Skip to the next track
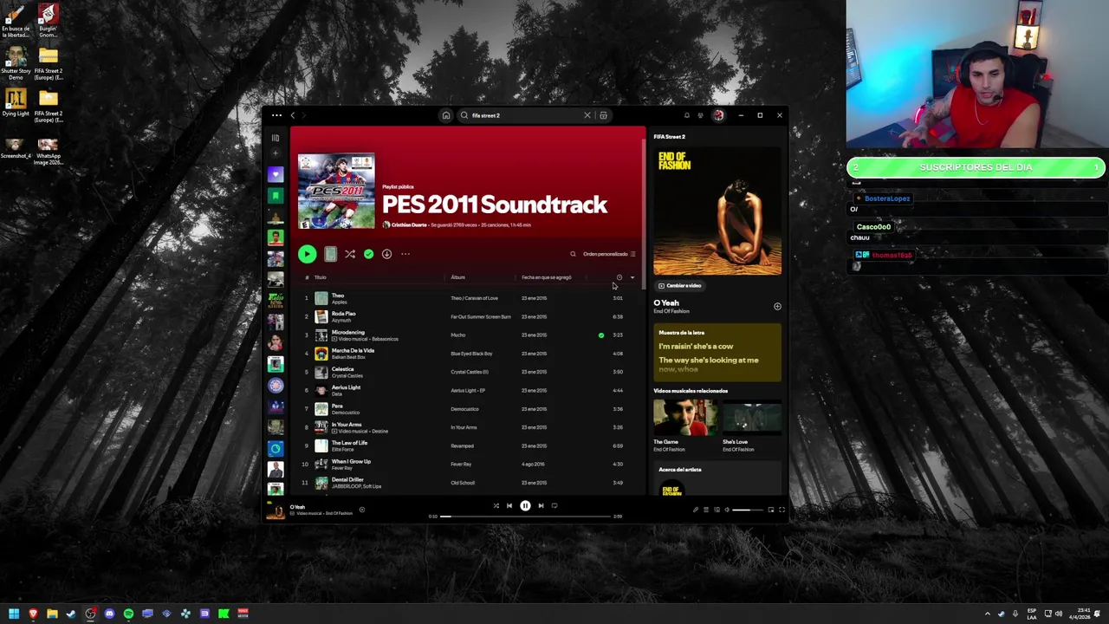This screenshot has width=1109, height=624. (541, 505)
